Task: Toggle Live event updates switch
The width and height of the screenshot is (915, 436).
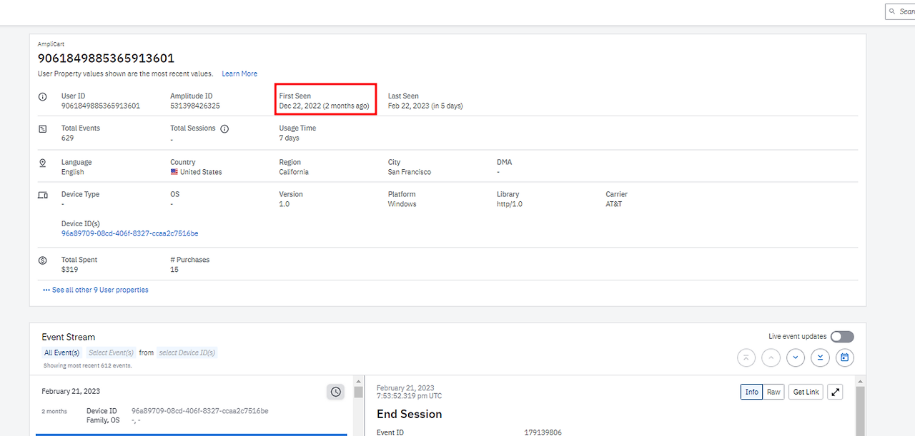Action: 842,337
